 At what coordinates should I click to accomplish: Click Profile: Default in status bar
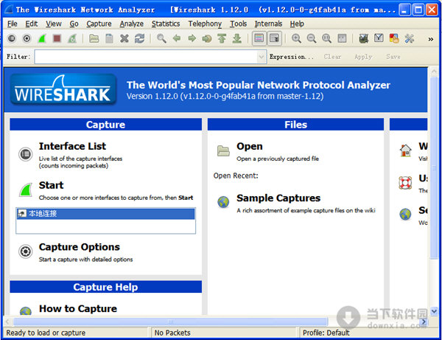(x=326, y=333)
